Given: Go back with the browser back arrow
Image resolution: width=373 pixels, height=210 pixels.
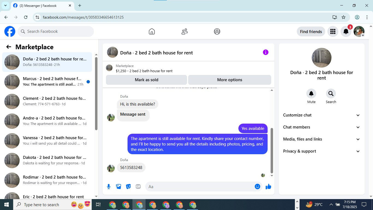Looking at the screenshot, I should [6, 17].
